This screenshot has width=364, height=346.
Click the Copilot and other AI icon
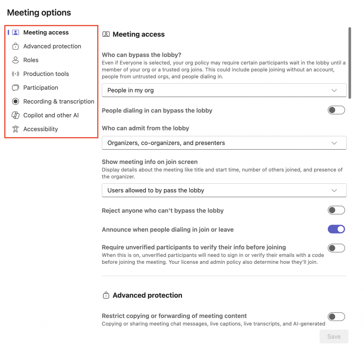pyautogui.click(x=15, y=115)
